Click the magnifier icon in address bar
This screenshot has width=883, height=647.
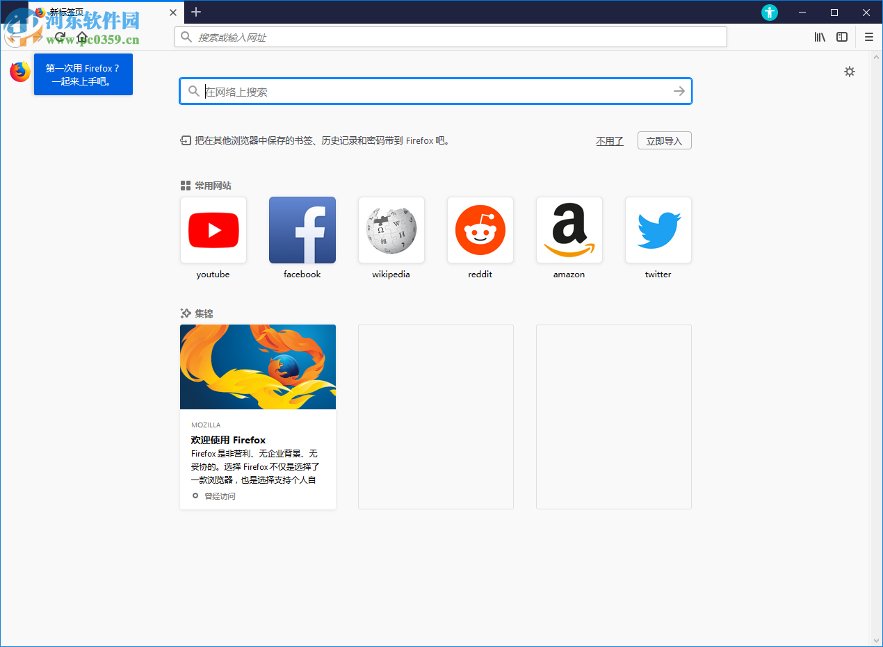coord(186,37)
